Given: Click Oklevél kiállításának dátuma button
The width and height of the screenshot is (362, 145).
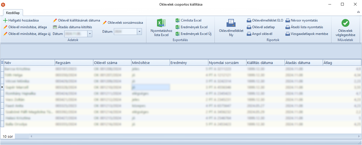Looking at the screenshot, I should (77, 20).
